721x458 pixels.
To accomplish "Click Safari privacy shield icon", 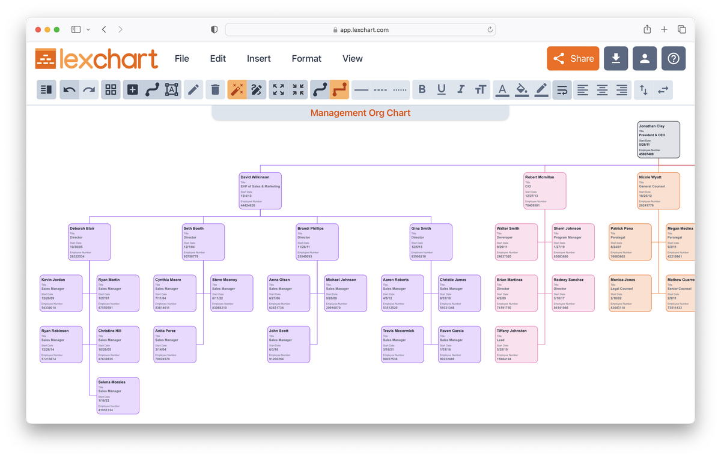I will pyautogui.click(x=214, y=29).
